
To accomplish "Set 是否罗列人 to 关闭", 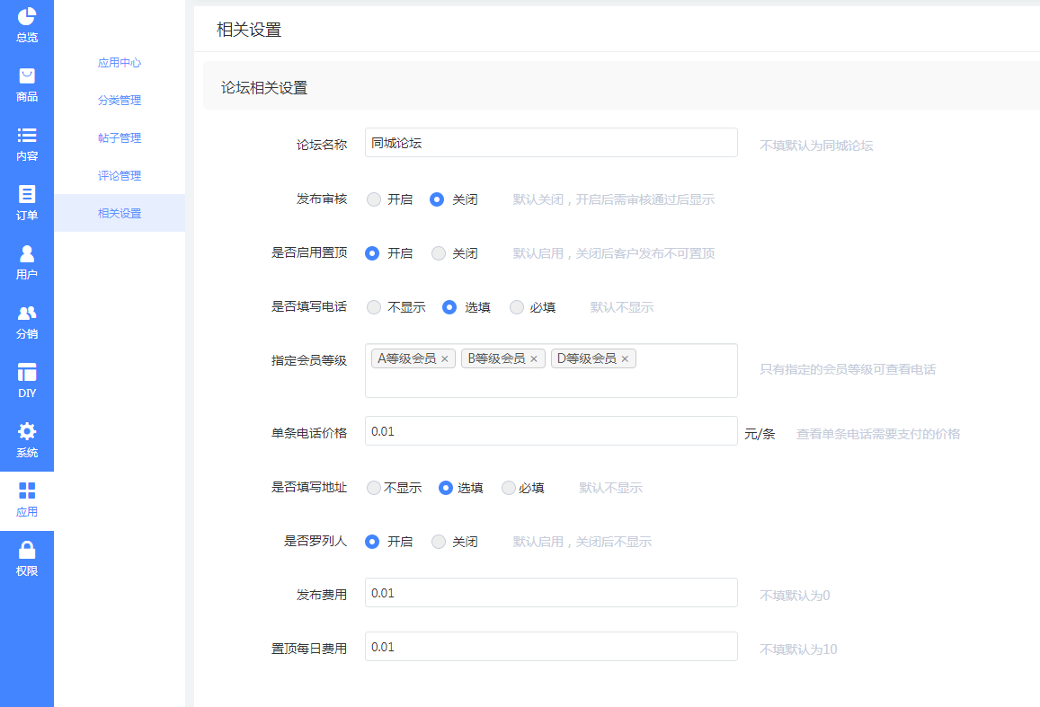I will click(x=439, y=542).
